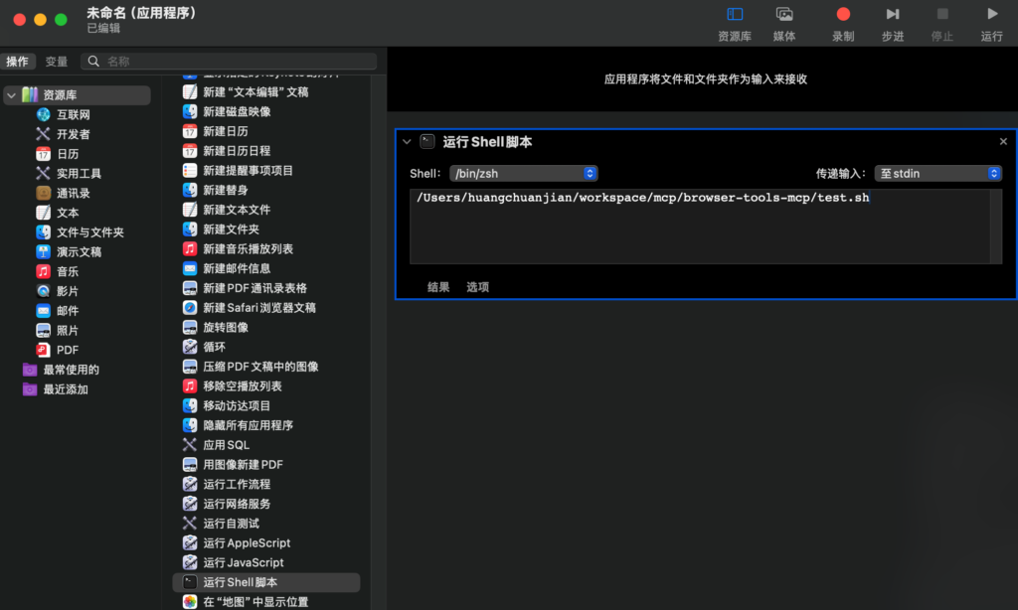Select 开发者 category in library
Viewport: 1018px width, 610px height.
(x=73, y=134)
